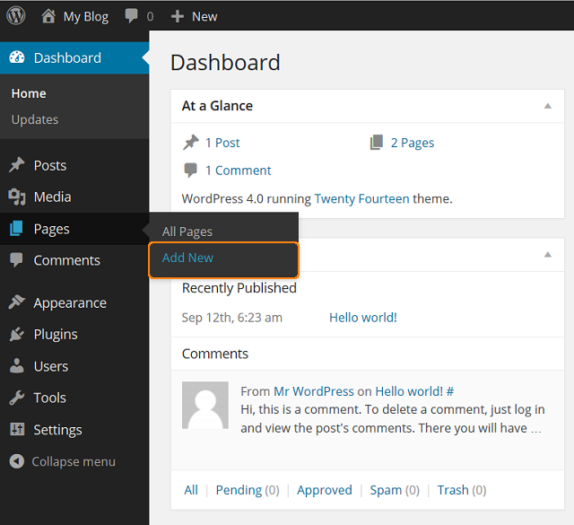Viewport: 574px width, 525px height.
Task: Open the Settings menu
Action: (x=74, y=429)
